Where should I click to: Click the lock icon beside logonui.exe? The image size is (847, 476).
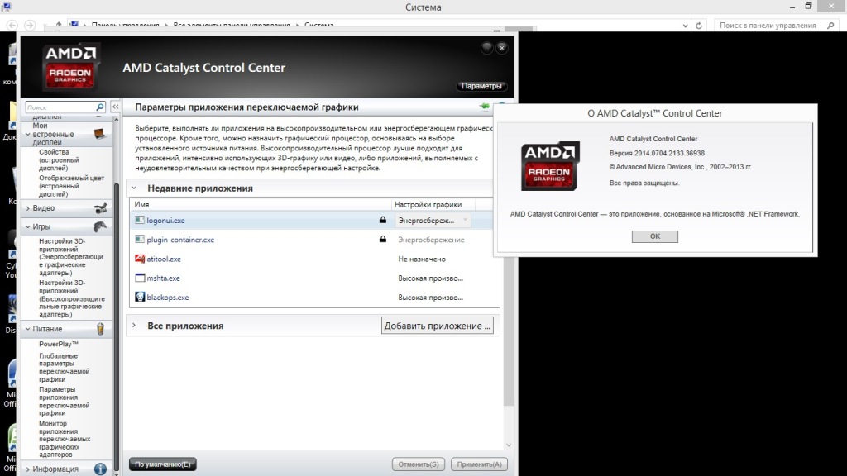[x=382, y=221]
